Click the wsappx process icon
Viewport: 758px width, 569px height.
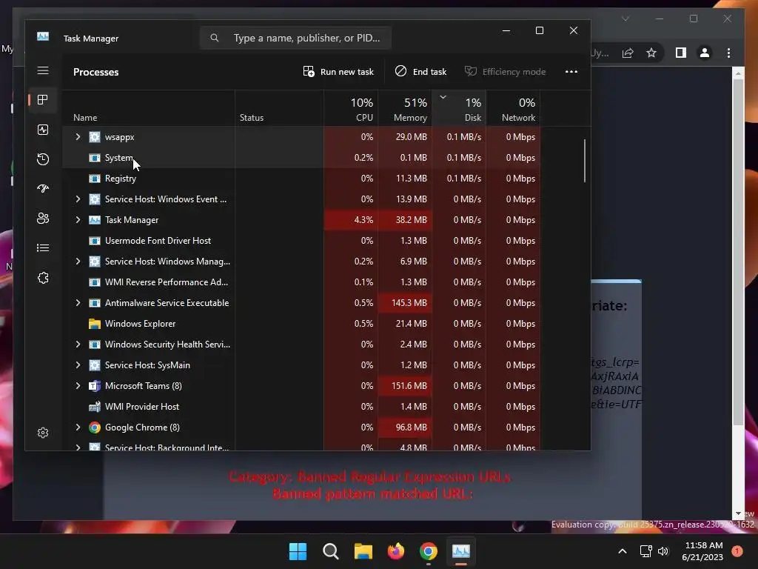pos(95,137)
